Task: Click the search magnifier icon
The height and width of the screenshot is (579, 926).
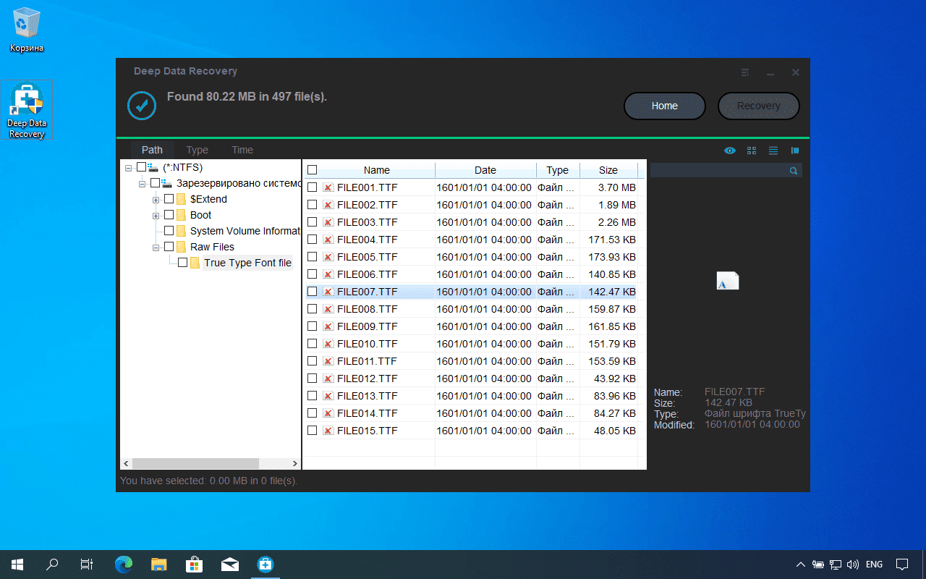Action: [x=793, y=170]
